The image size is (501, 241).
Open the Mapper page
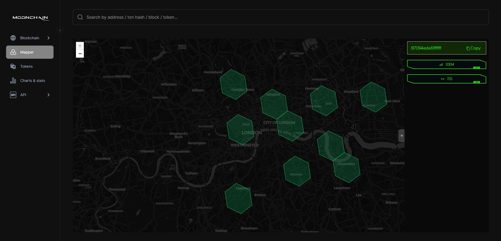click(x=30, y=52)
